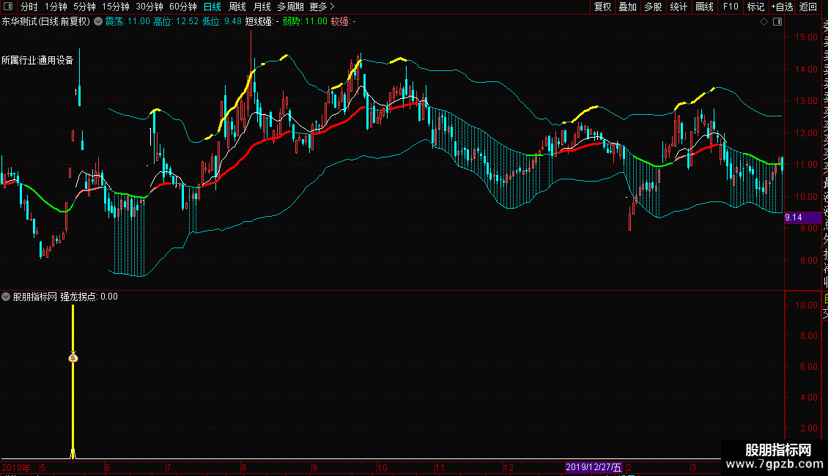Click the 复权 button
828x476 pixels.
click(x=602, y=7)
